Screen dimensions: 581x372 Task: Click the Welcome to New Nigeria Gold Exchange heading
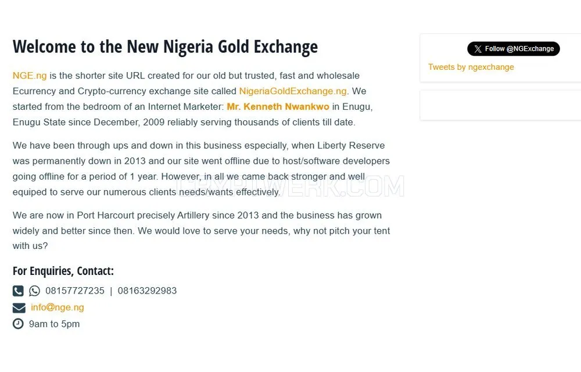pos(165,47)
